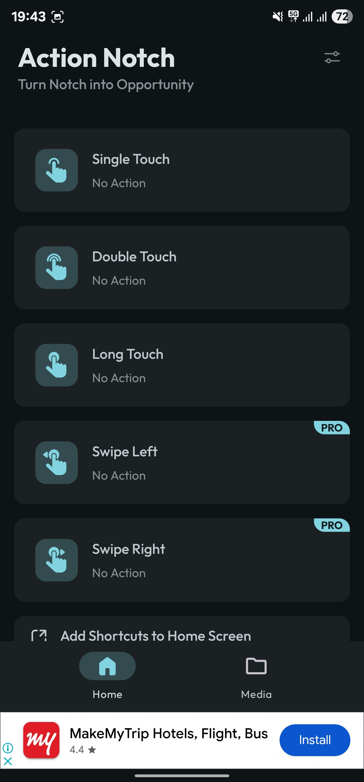Open the settings sliders icon
364x782 pixels.
[332, 57]
